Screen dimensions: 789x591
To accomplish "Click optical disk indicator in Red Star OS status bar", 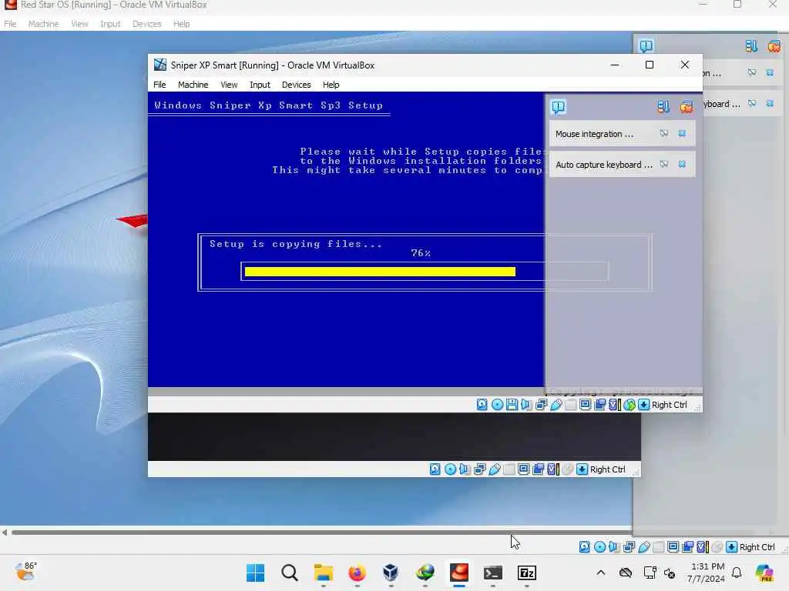I will pyautogui.click(x=599, y=547).
